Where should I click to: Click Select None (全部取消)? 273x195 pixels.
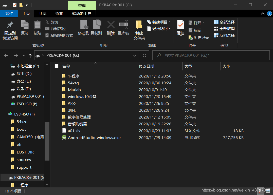[x=224, y=29]
